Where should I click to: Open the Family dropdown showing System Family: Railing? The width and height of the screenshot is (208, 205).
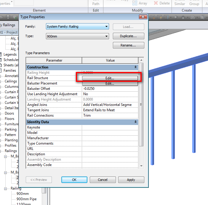[x=106, y=26]
